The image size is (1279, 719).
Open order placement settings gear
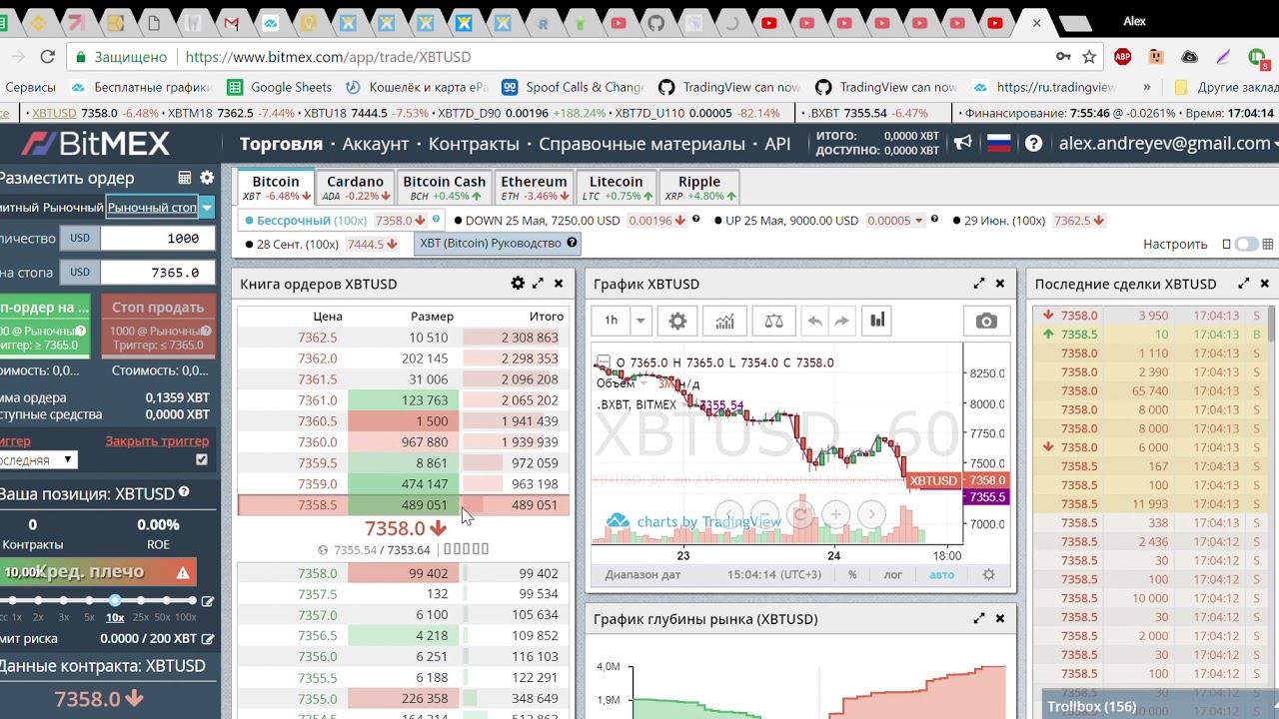(x=207, y=178)
